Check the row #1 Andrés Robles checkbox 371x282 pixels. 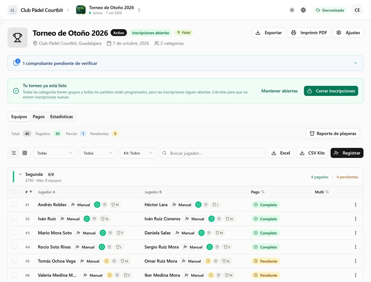[x=14, y=204]
